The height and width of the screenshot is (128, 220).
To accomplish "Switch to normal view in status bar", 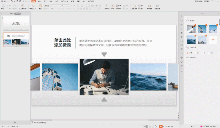I will coord(147,126).
